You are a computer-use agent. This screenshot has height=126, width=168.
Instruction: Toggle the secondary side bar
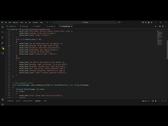point(151,22)
